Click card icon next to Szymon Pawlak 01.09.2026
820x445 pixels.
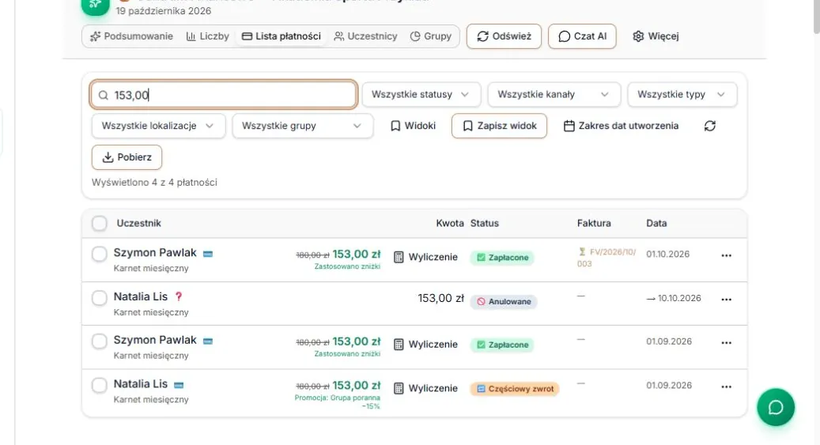tap(208, 341)
